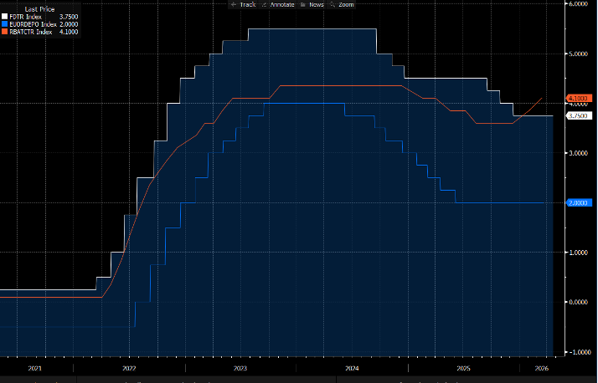
Task: Open the Annotate tool
Action: [x=277, y=5]
